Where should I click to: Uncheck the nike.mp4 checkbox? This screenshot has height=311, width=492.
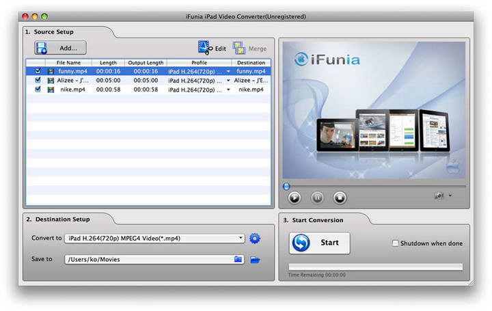tap(38, 89)
